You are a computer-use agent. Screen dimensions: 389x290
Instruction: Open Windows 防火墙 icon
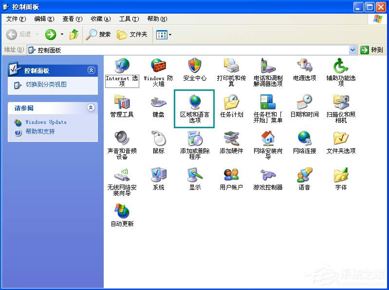158,67
